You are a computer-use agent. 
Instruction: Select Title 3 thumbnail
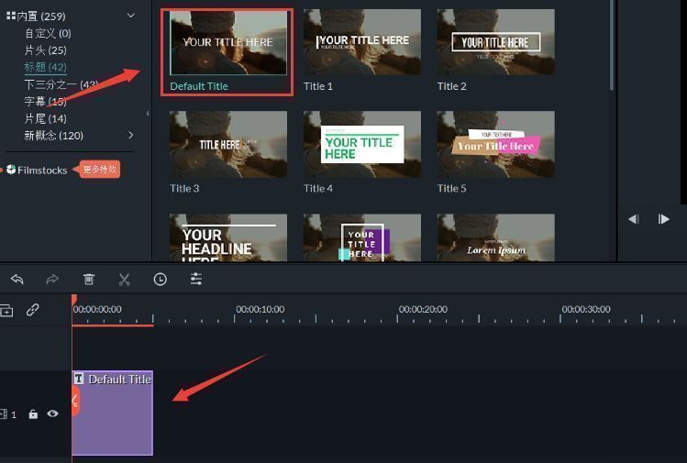(228, 144)
